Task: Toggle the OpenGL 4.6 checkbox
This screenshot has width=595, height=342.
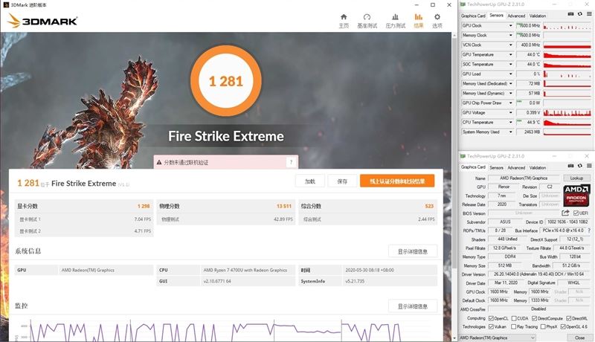Action: [x=563, y=326]
